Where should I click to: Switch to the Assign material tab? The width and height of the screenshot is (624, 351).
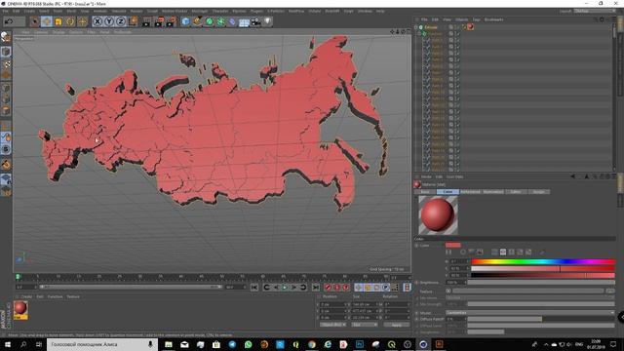[539, 192]
